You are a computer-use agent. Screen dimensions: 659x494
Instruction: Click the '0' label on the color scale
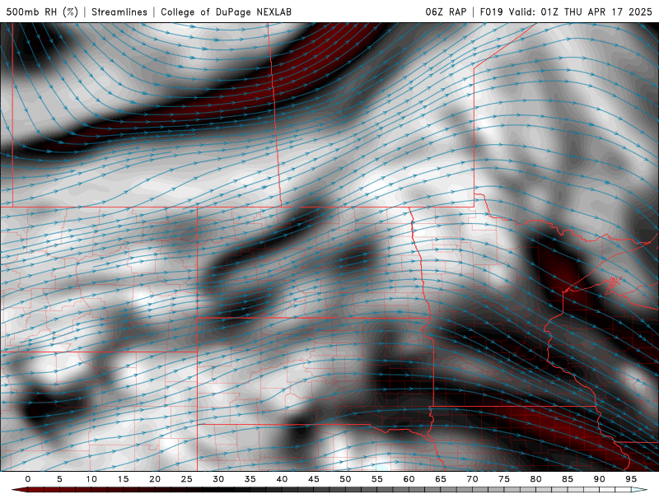28,479
